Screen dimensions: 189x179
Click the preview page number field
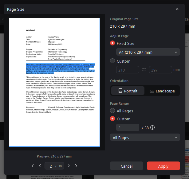[50, 166]
